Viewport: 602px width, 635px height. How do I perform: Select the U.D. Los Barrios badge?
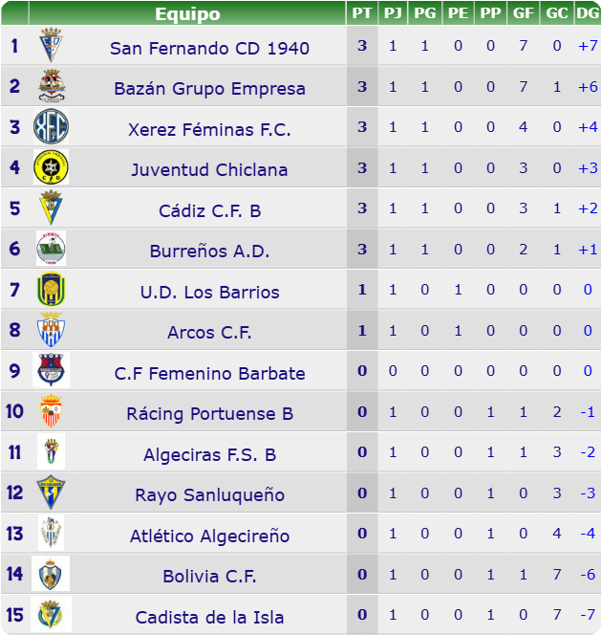[x=51, y=289]
